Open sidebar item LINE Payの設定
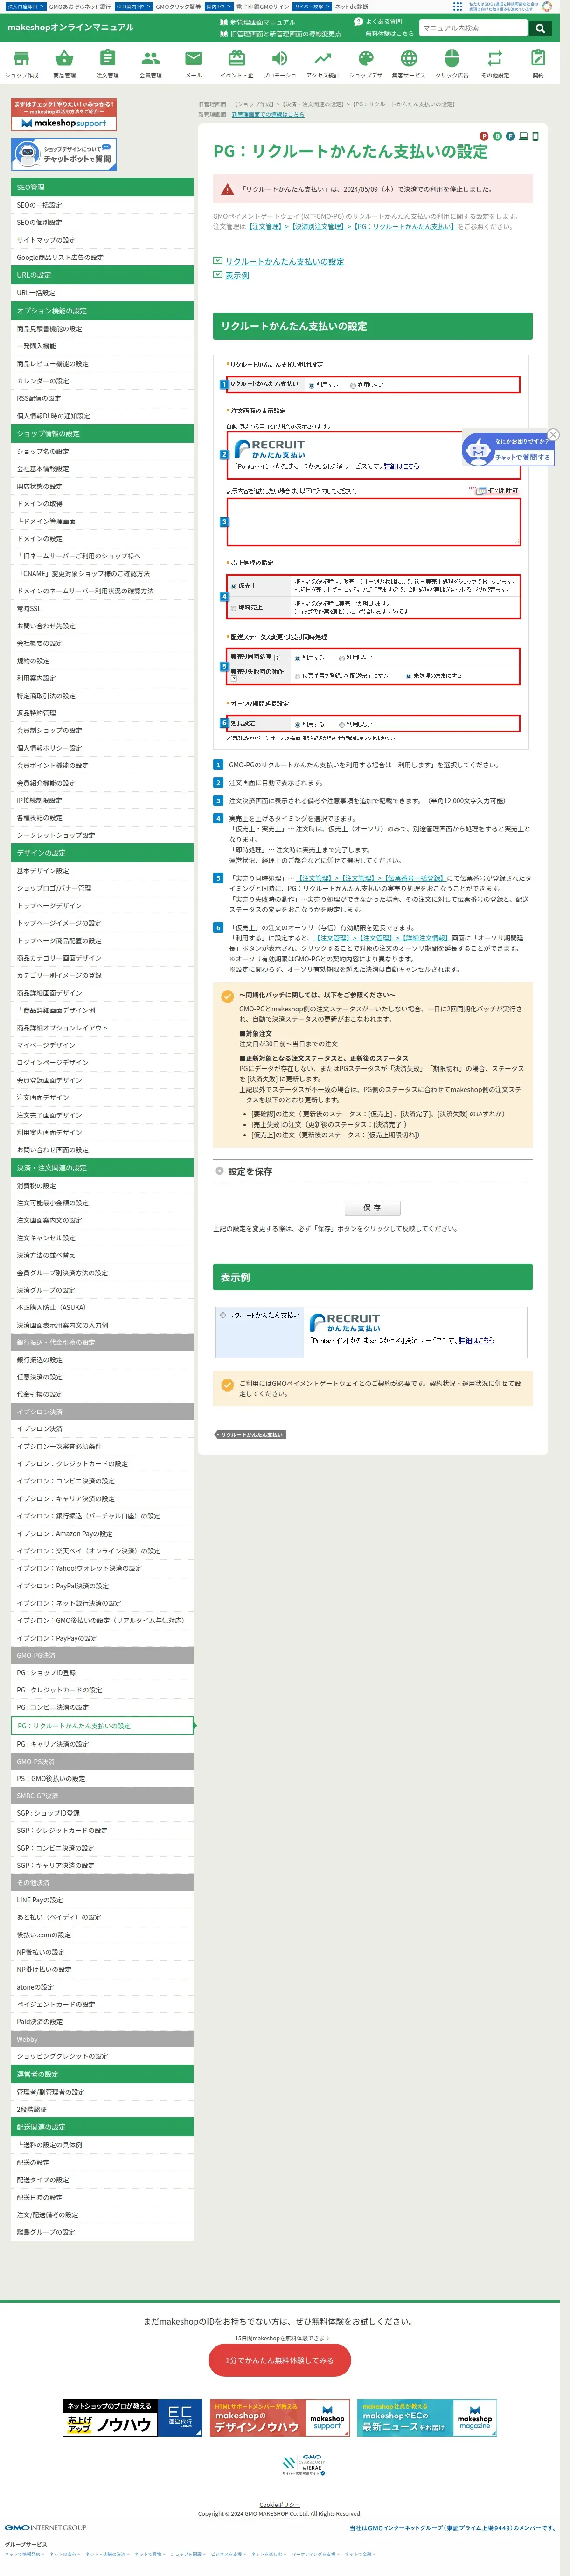 [102, 1900]
